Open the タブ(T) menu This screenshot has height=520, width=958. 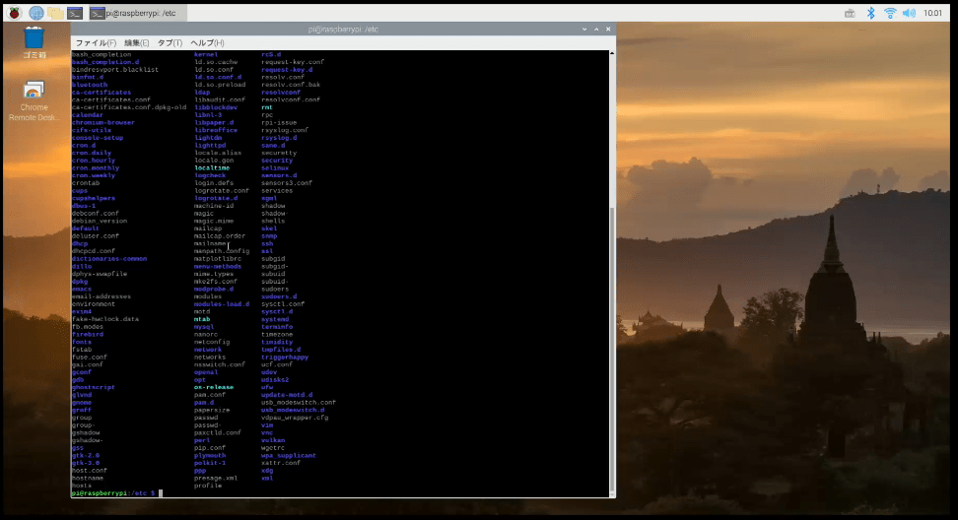click(x=170, y=42)
